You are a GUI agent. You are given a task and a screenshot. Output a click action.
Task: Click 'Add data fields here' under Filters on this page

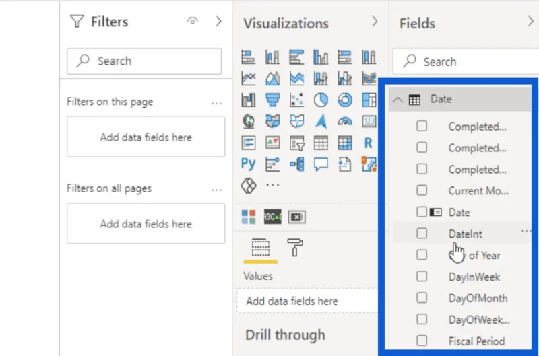click(x=146, y=137)
